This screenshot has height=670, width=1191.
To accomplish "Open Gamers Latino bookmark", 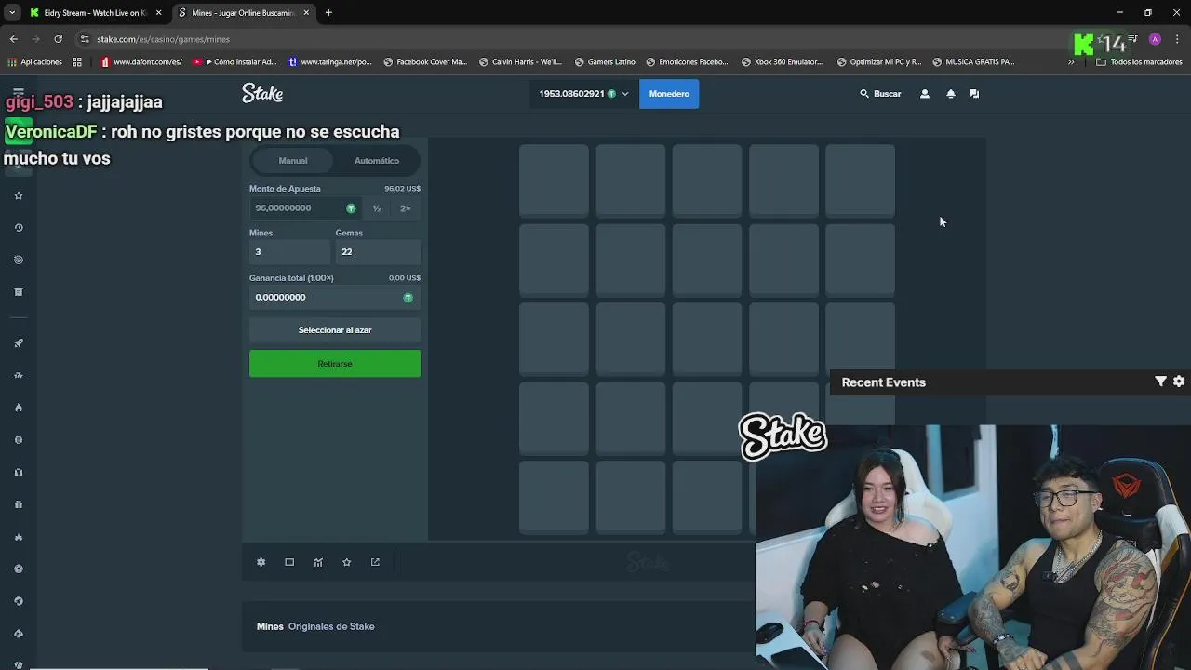I will pyautogui.click(x=605, y=62).
